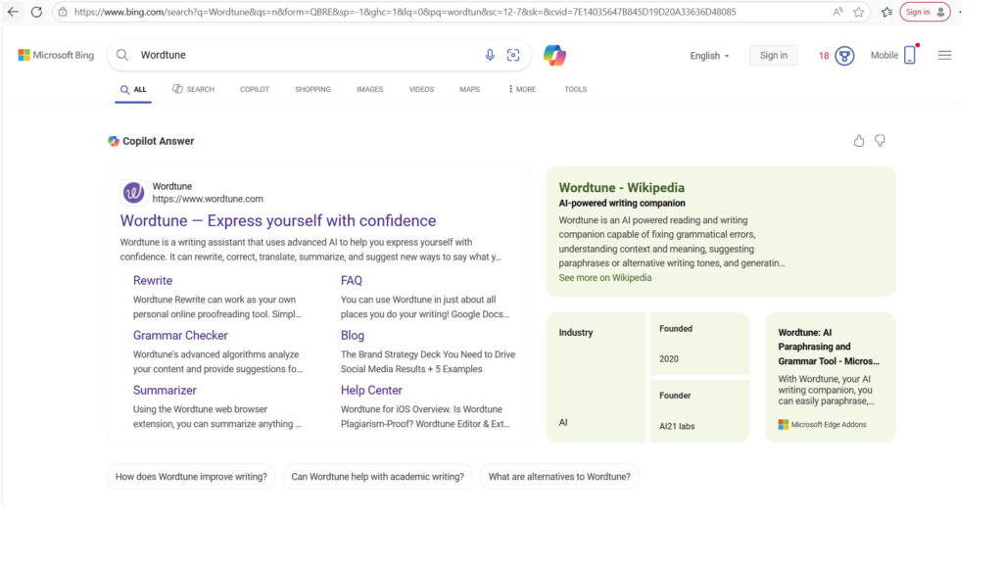Ask "Can Wordtune help with academic writing?"
The height and width of the screenshot is (564, 1003).
(x=377, y=477)
